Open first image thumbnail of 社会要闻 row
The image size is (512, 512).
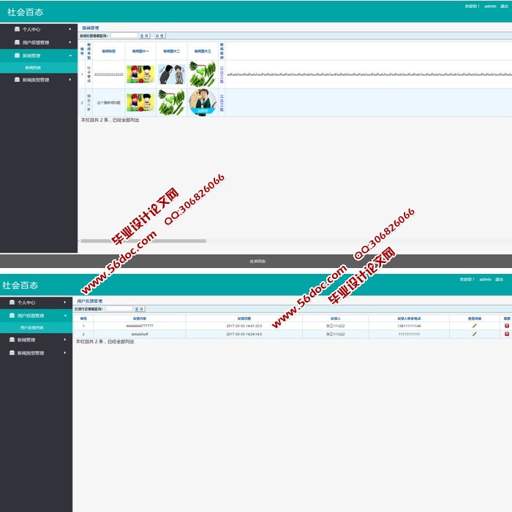tap(140, 74)
